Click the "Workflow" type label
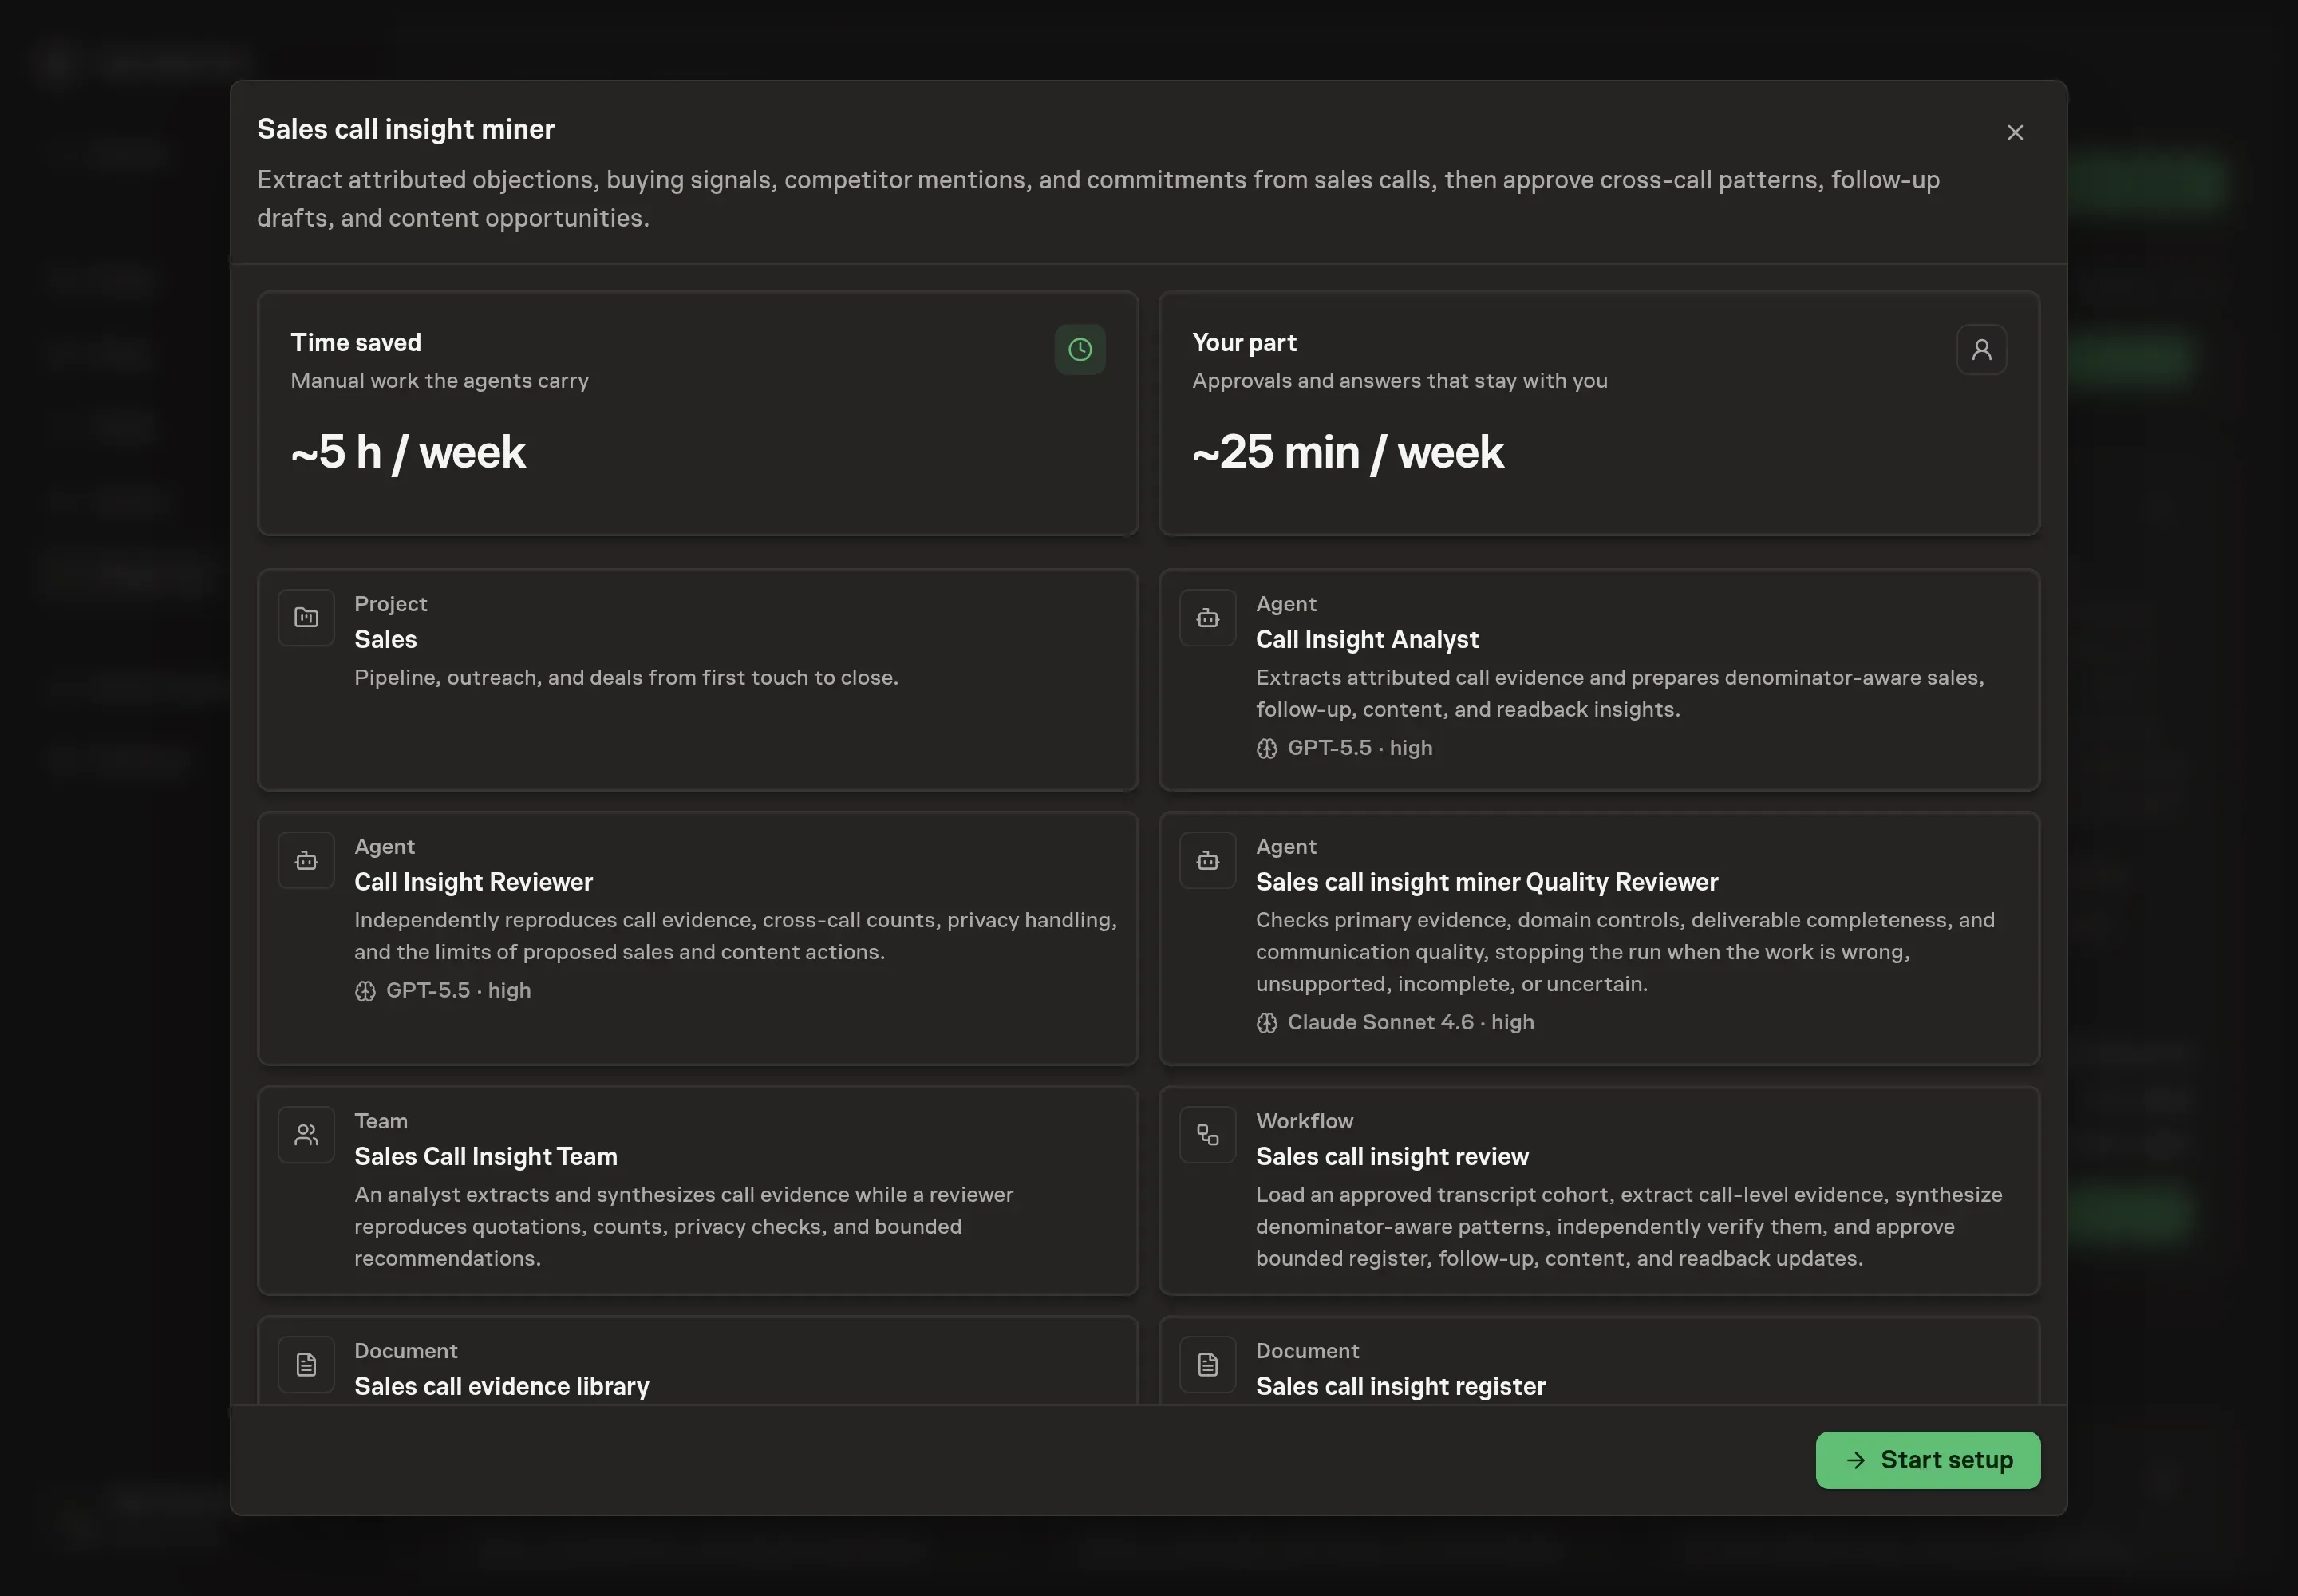2298x1596 pixels. (1304, 1121)
